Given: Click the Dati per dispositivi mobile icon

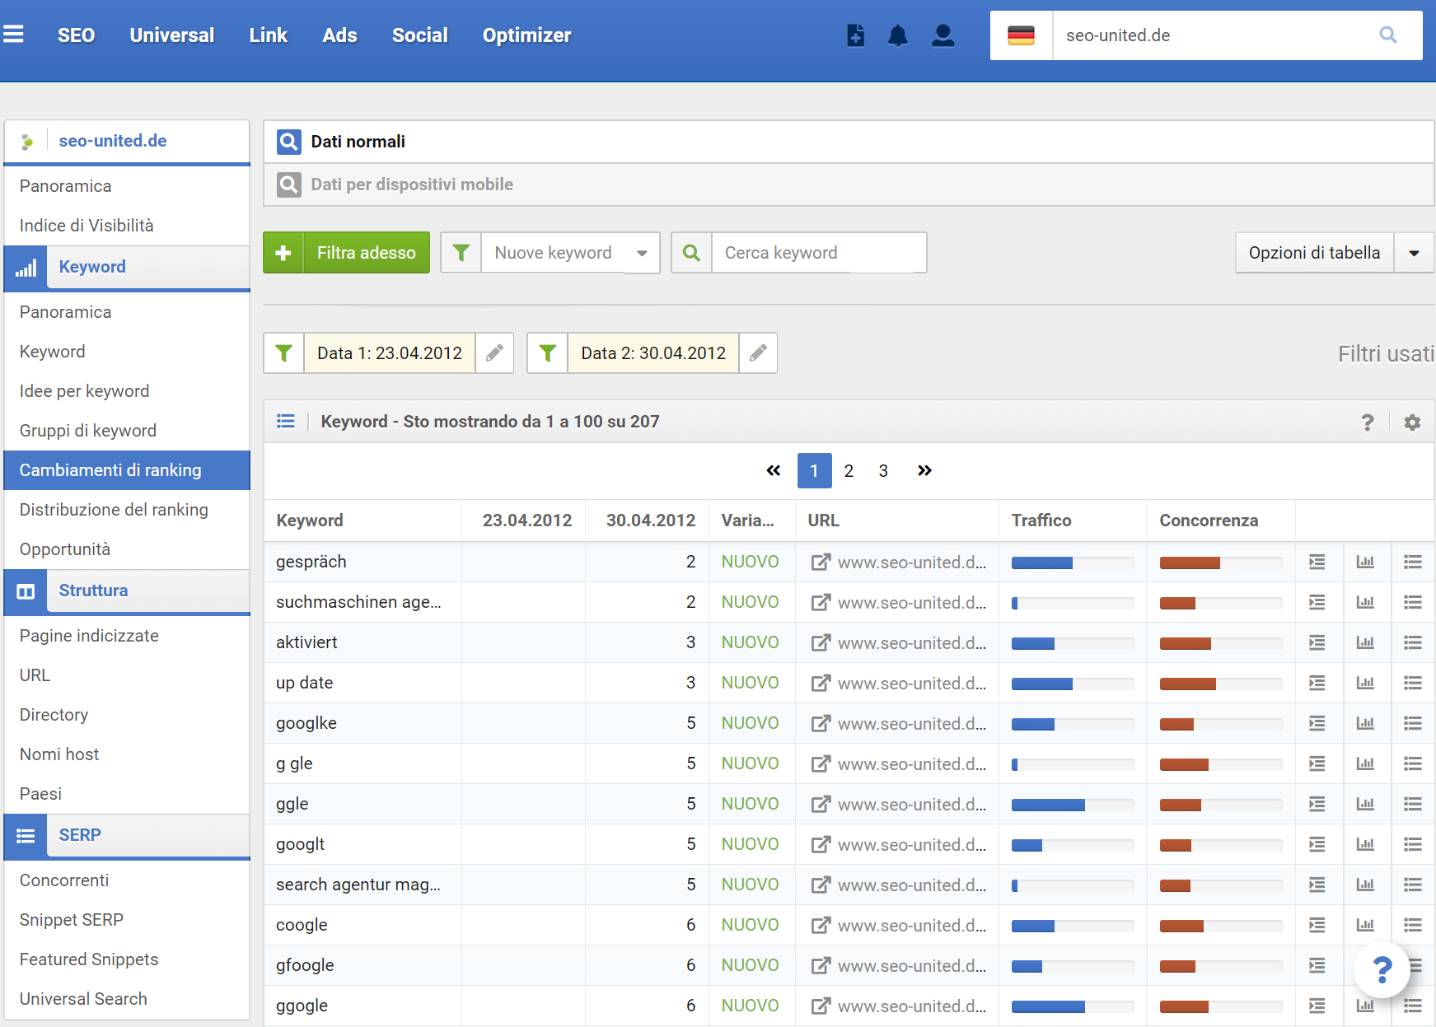Looking at the screenshot, I should pyautogui.click(x=288, y=184).
